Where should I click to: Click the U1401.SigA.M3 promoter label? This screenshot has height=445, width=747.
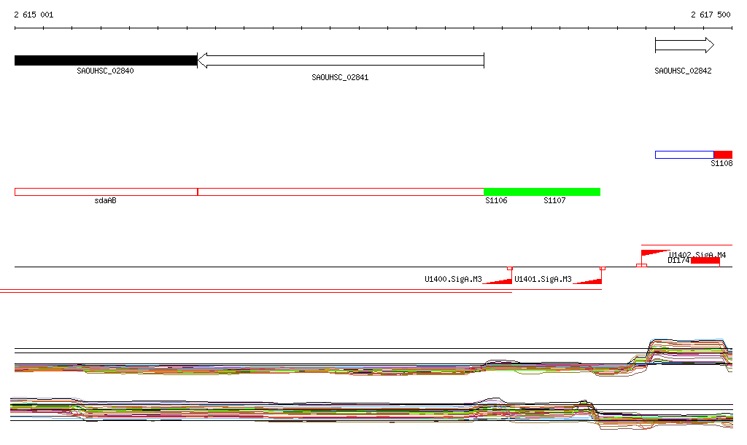tap(543, 279)
